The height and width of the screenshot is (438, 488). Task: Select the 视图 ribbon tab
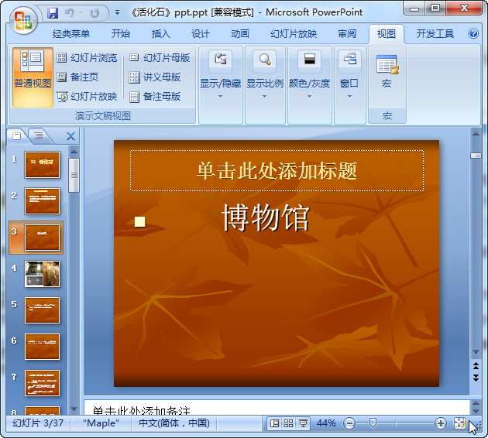387,33
